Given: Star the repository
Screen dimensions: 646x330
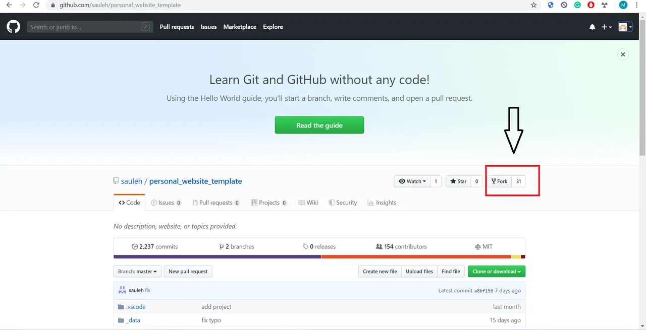Looking at the screenshot, I should tap(458, 181).
